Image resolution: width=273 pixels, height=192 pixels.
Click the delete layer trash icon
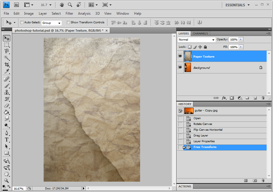coord(263,98)
